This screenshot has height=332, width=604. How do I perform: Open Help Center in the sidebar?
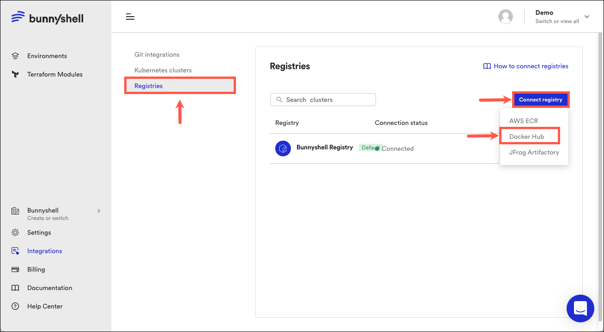(45, 306)
